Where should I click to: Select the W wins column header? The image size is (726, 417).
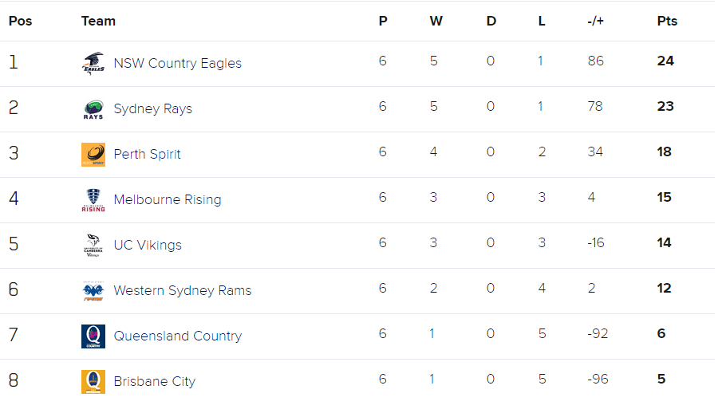[436, 21]
